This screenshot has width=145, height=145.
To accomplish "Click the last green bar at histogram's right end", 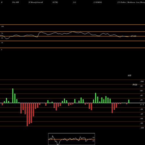I will click(129, 101).
